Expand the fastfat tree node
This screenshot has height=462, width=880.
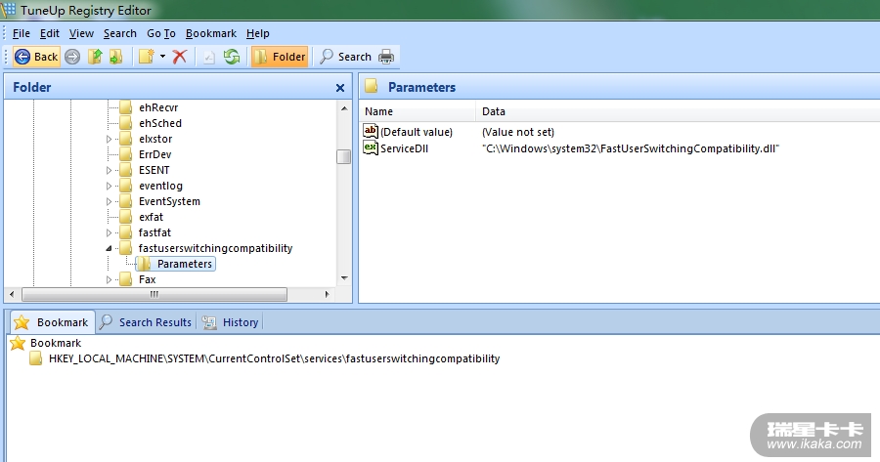pyautogui.click(x=109, y=232)
